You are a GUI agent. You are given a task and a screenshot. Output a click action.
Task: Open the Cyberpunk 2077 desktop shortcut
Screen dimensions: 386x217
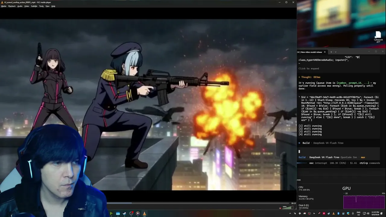378,37
